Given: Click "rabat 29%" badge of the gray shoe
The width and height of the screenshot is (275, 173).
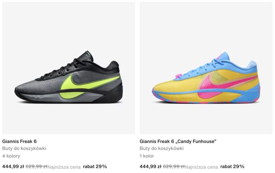Looking at the screenshot, I should [x=95, y=166].
